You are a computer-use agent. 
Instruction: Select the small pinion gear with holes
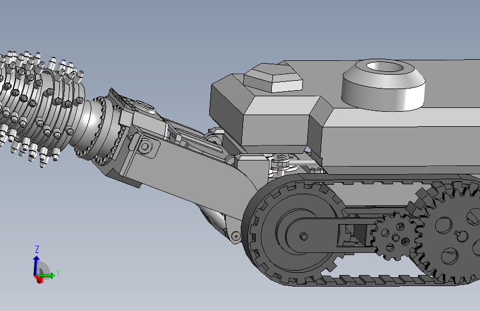click(x=395, y=236)
